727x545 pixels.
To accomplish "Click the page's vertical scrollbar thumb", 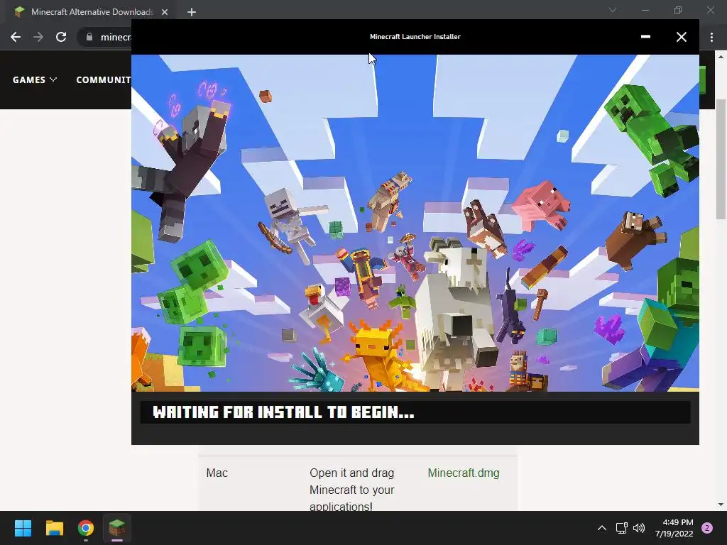I will 720,159.
